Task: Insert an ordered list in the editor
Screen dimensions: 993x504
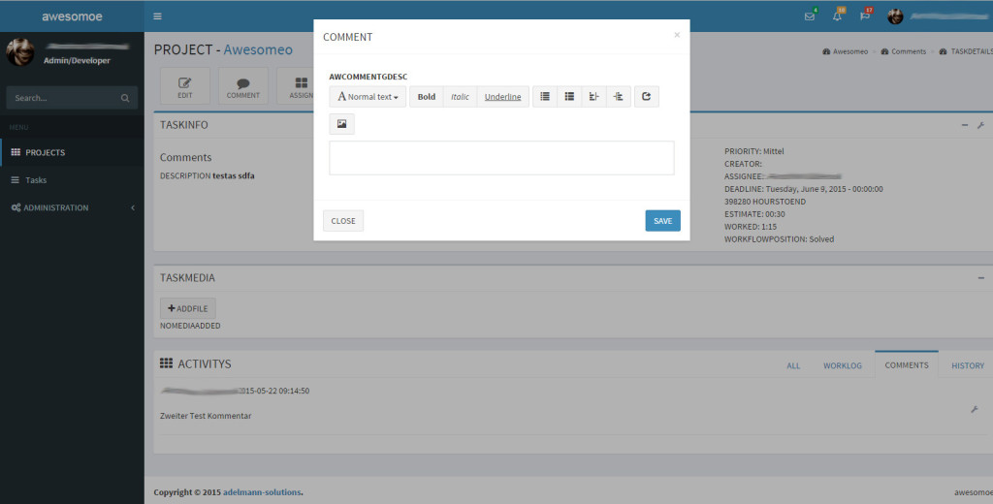Action: [x=569, y=97]
